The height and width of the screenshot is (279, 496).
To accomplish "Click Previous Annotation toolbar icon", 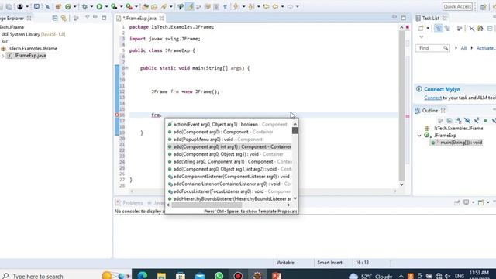I will (x=251, y=6).
